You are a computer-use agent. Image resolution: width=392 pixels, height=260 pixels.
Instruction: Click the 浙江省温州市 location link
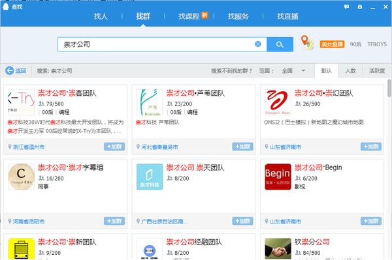[29, 147]
